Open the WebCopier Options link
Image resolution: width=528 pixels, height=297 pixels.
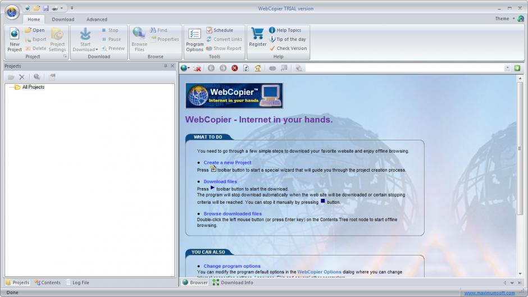pos(319,272)
